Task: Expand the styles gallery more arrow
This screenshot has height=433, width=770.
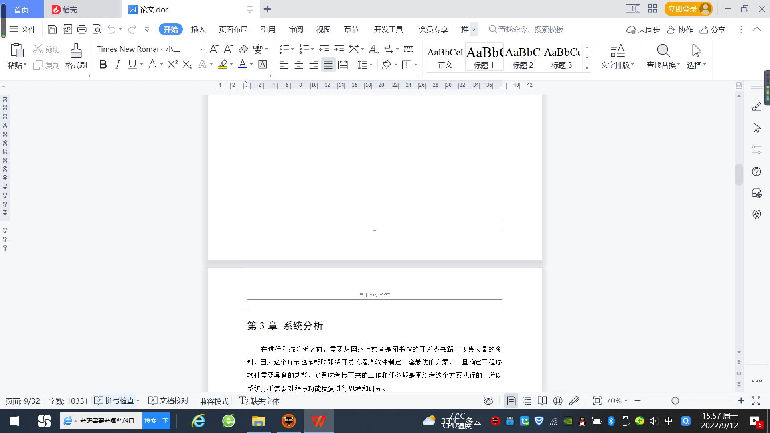Action: (587, 67)
